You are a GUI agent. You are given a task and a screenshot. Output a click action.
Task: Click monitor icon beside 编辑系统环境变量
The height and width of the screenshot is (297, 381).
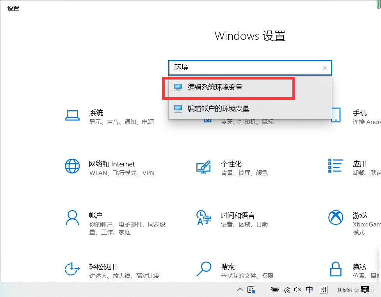[x=178, y=87]
